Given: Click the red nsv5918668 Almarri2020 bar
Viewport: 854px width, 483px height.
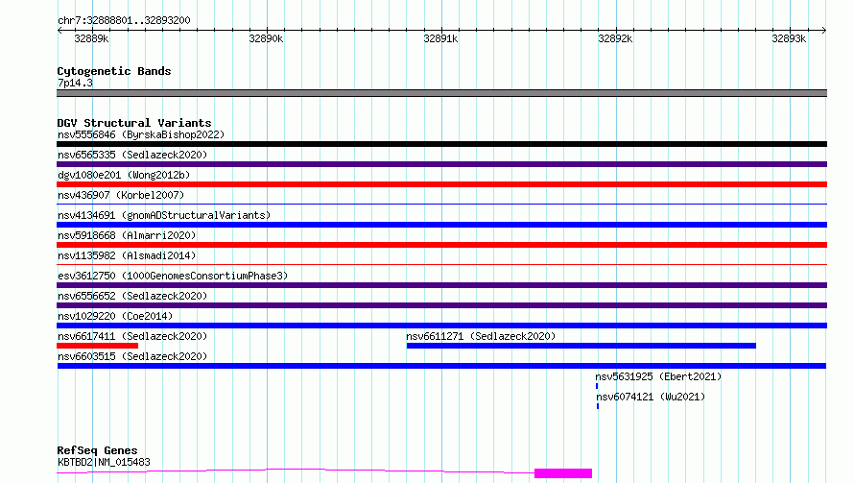Looking at the screenshot, I should (441, 245).
